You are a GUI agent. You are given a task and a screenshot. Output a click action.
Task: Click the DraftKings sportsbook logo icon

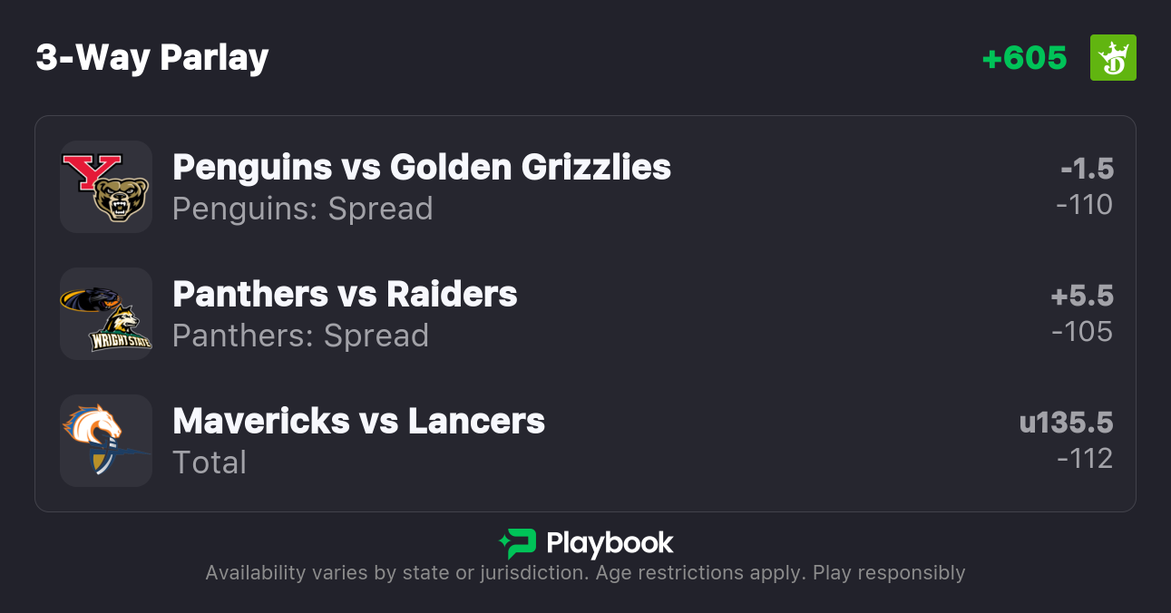(1113, 58)
